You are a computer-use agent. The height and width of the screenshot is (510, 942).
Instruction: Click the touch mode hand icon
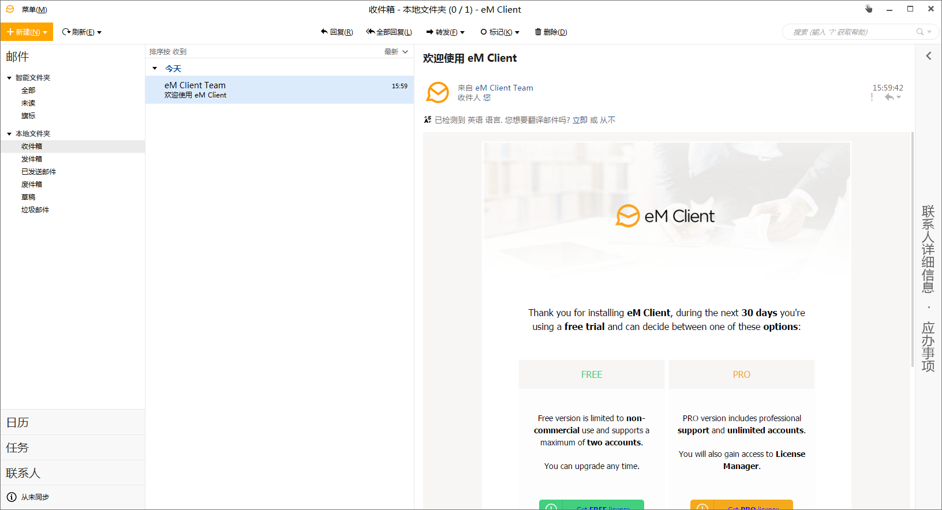869,9
